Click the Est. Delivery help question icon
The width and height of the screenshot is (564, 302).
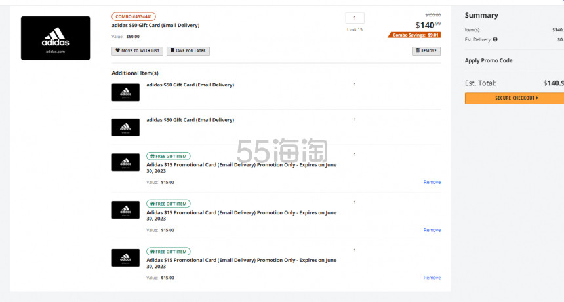click(x=495, y=39)
